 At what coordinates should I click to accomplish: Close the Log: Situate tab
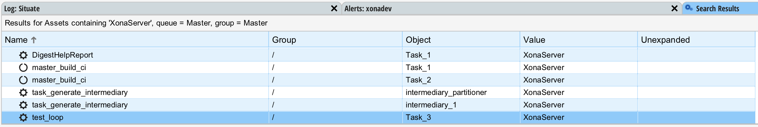point(334,9)
